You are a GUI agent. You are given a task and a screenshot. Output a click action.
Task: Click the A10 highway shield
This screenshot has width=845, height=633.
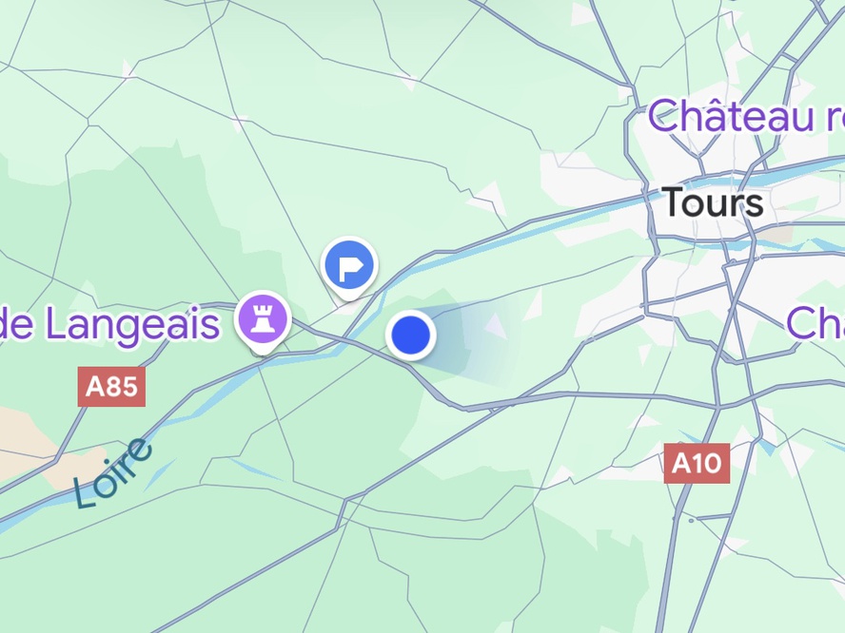pyautogui.click(x=697, y=463)
